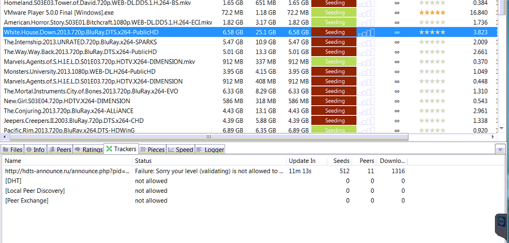
Task: Select the New.Girl.S03E04 torrent
Action: [x=67, y=101]
